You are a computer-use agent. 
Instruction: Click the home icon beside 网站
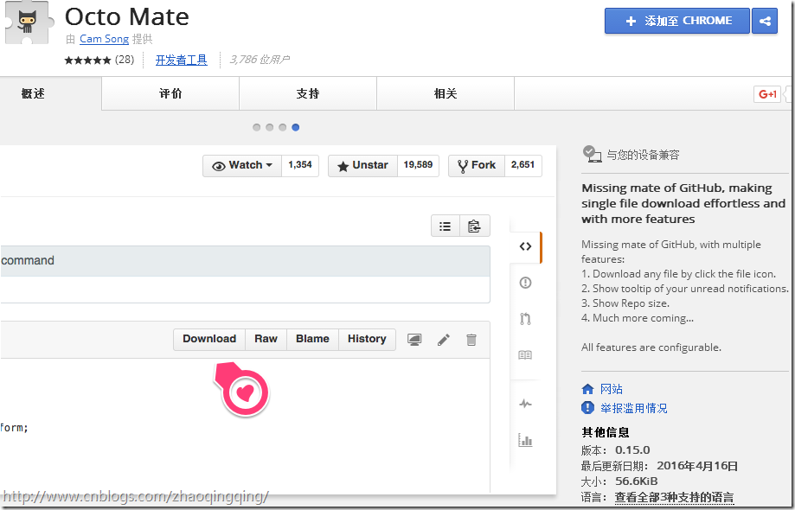point(587,389)
